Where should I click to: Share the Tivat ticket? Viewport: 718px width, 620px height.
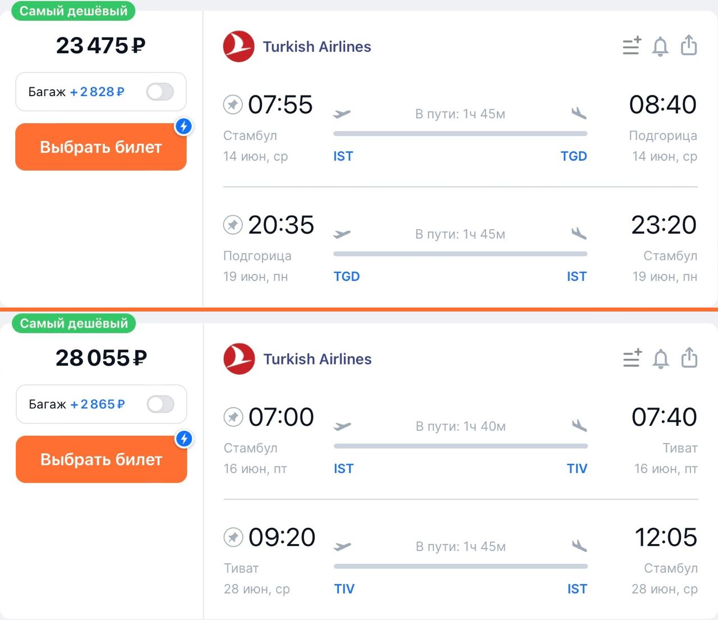689,358
